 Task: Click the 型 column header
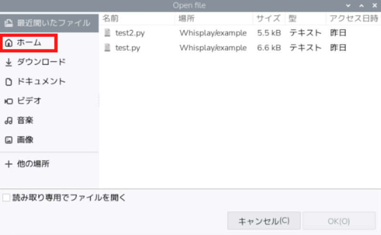(x=293, y=19)
